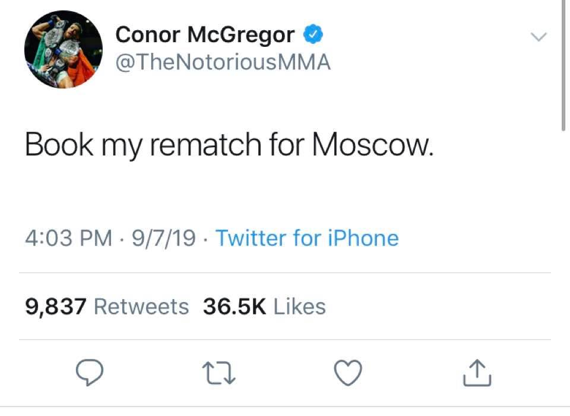Image resolution: width=570 pixels, height=416 pixels.
Task: Click the blue verified badge
Action: [x=313, y=35]
